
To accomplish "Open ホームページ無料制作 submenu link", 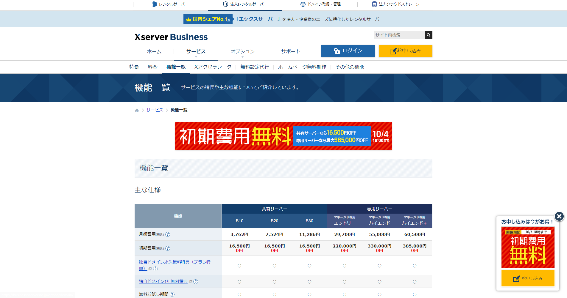I will [x=302, y=67].
